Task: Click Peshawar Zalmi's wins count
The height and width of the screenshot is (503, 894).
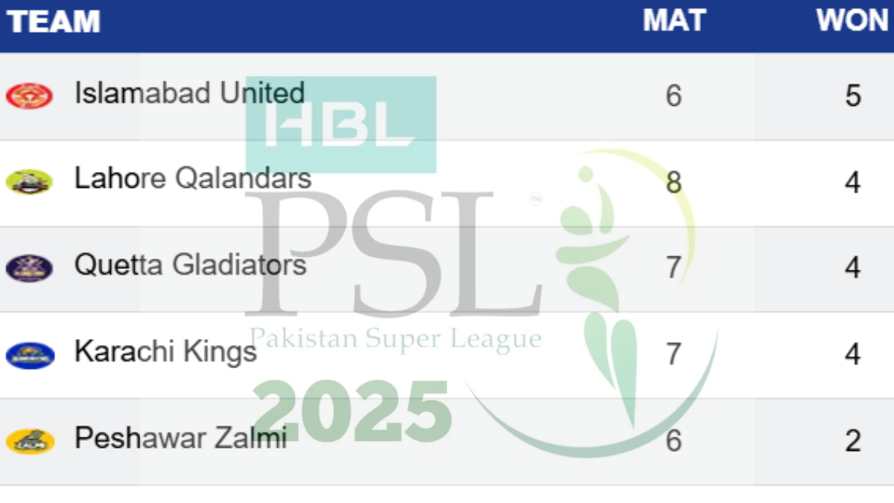Action: point(853,440)
